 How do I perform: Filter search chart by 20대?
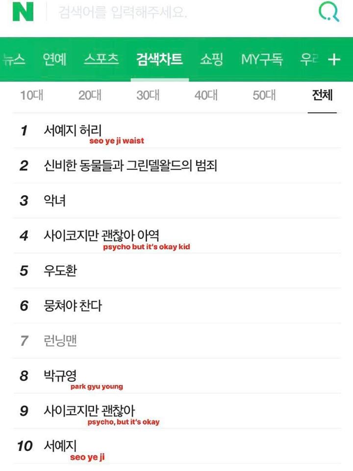click(90, 96)
